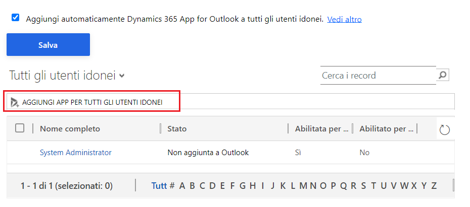Click the Salva button
Image resolution: width=470 pixels, height=207 pixels.
(x=48, y=45)
